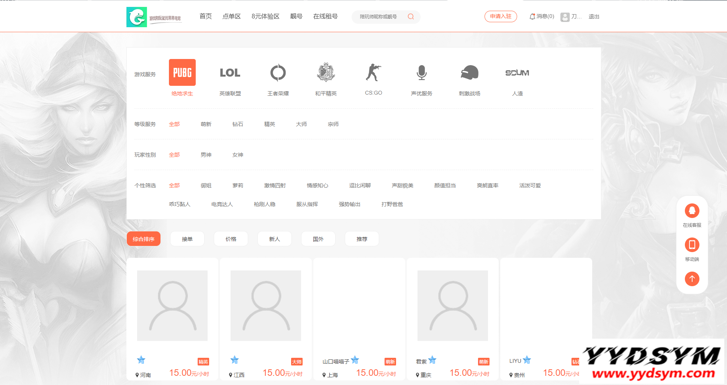
Task: Click the 退出 logout link
Action: point(594,16)
